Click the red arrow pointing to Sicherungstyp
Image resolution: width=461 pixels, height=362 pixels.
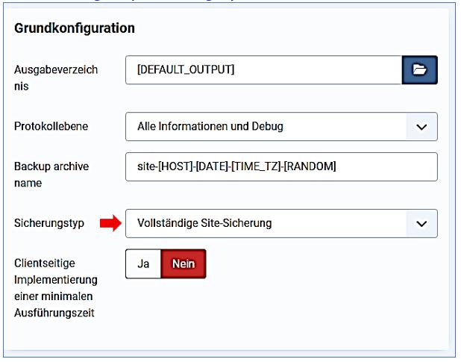point(110,223)
